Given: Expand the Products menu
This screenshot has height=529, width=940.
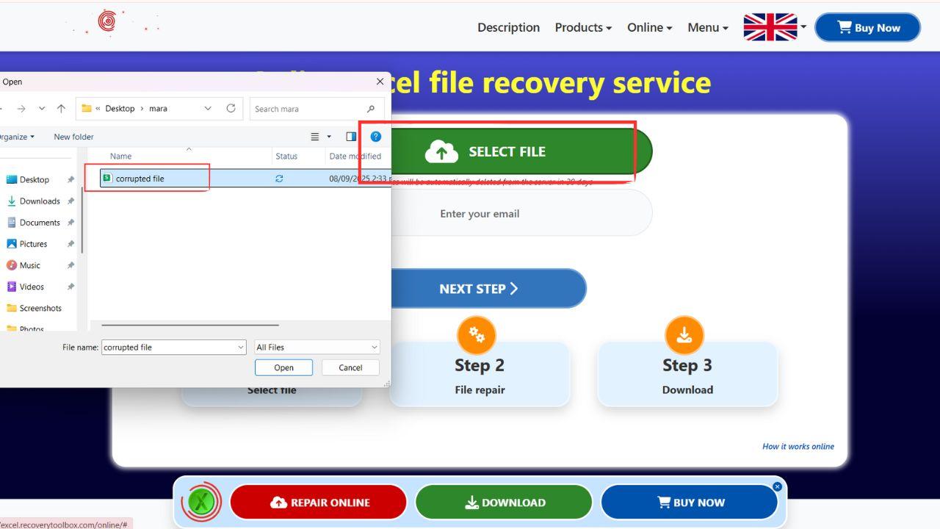Looking at the screenshot, I should click(x=583, y=27).
